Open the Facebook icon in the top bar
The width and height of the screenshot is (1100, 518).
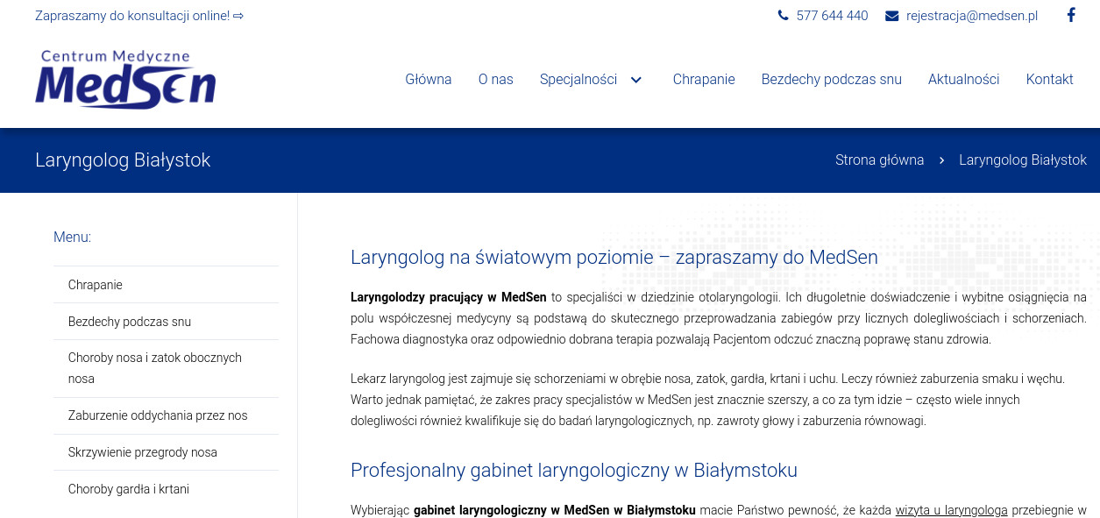coord(1070,15)
